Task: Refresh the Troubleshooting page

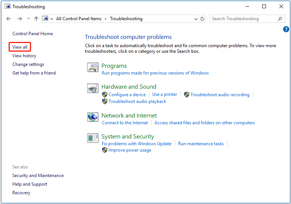Action: click(202, 19)
